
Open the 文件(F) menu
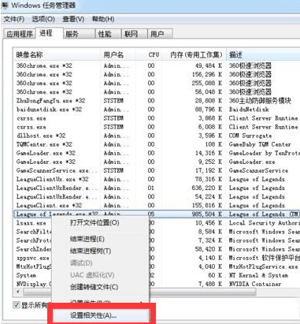point(14,19)
